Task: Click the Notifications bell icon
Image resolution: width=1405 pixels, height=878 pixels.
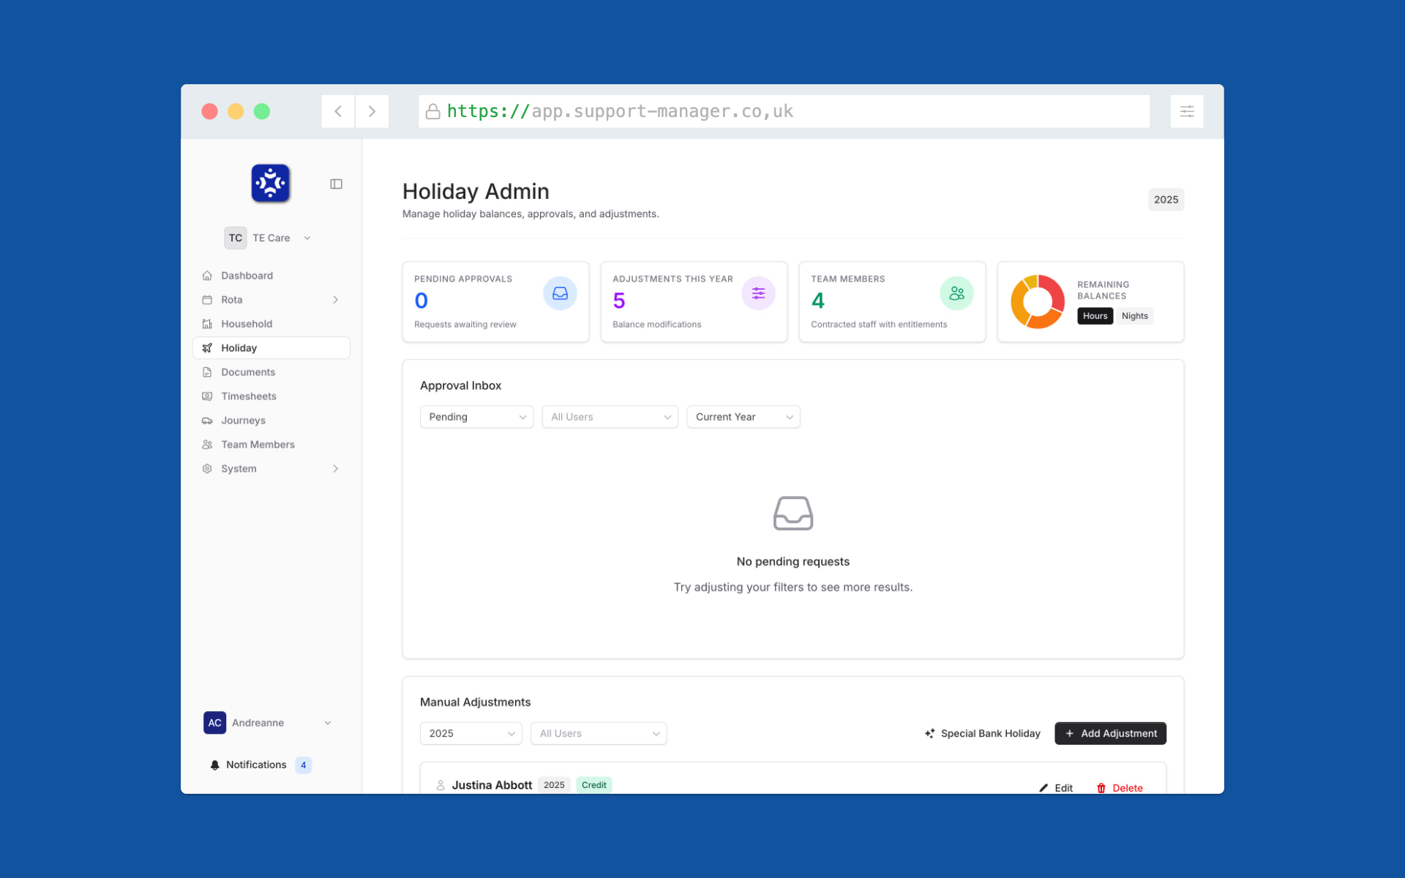Action: click(214, 765)
